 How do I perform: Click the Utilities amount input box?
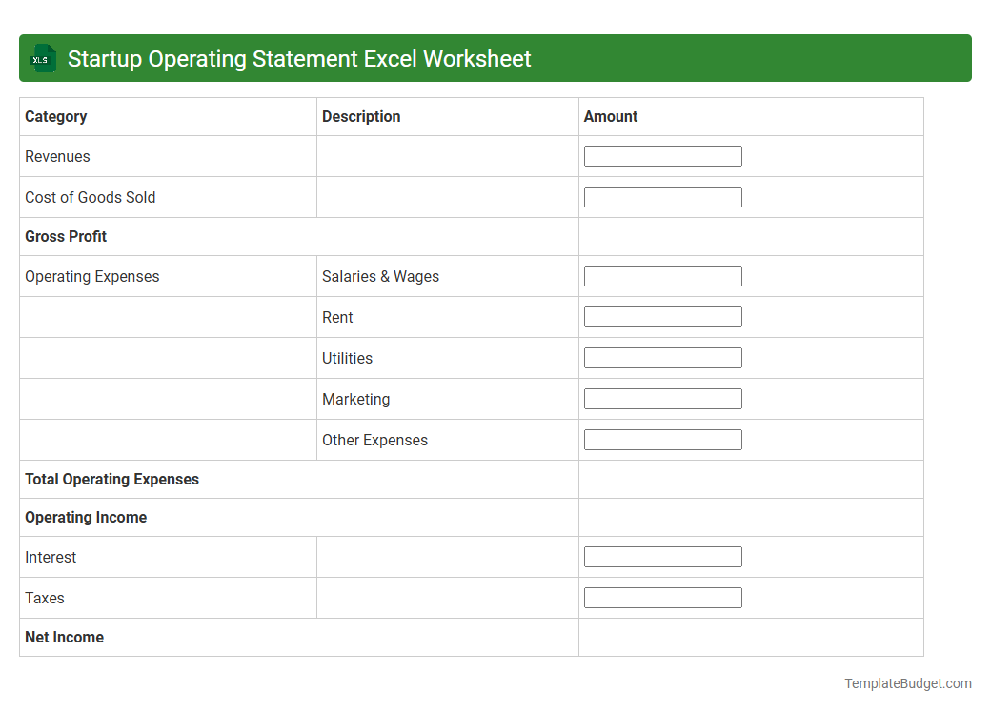pos(662,357)
